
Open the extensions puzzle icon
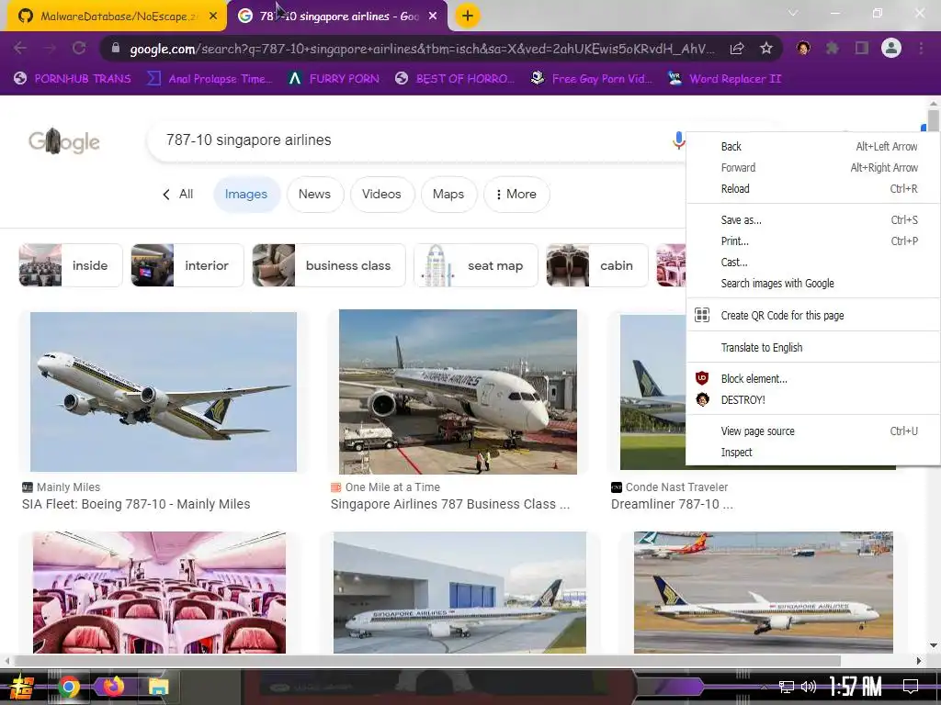tap(833, 48)
